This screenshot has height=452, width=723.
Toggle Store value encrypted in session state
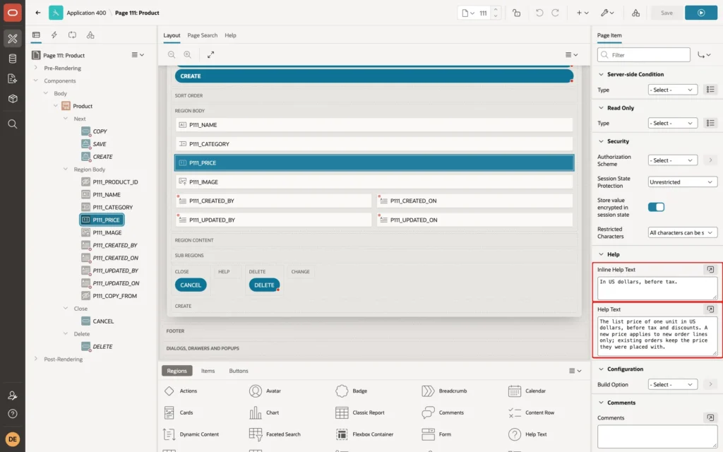point(656,207)
